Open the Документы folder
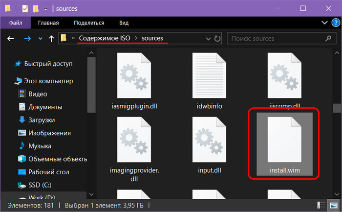This screenshot has width=342, height=212. tap(41, 107)
